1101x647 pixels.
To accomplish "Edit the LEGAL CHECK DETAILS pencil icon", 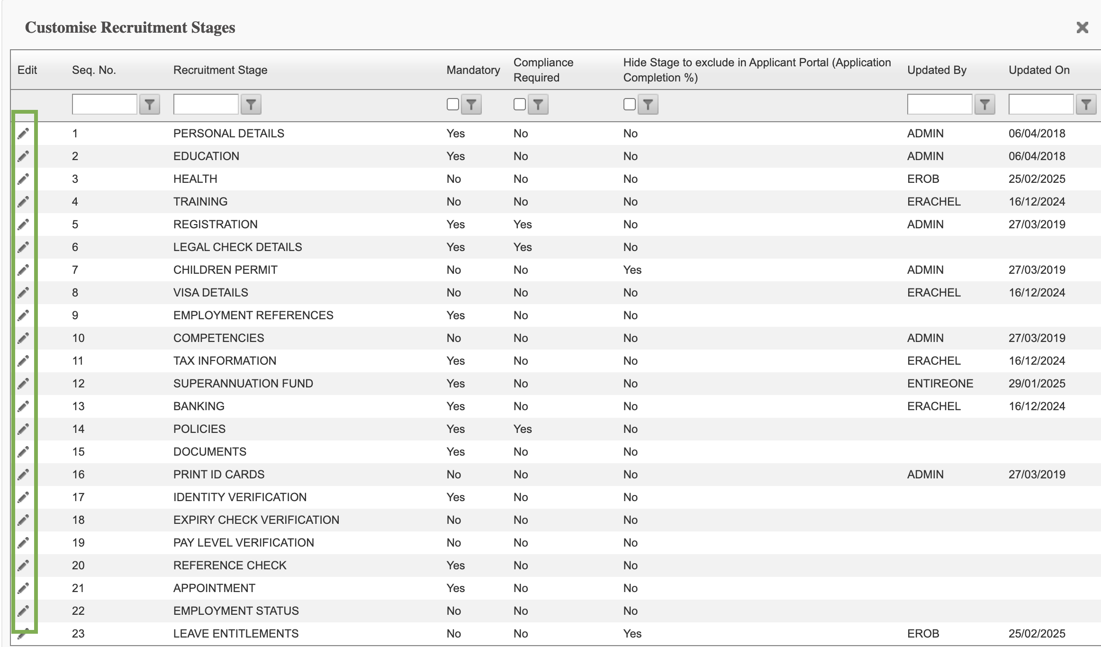I will (x=23, y=247).
